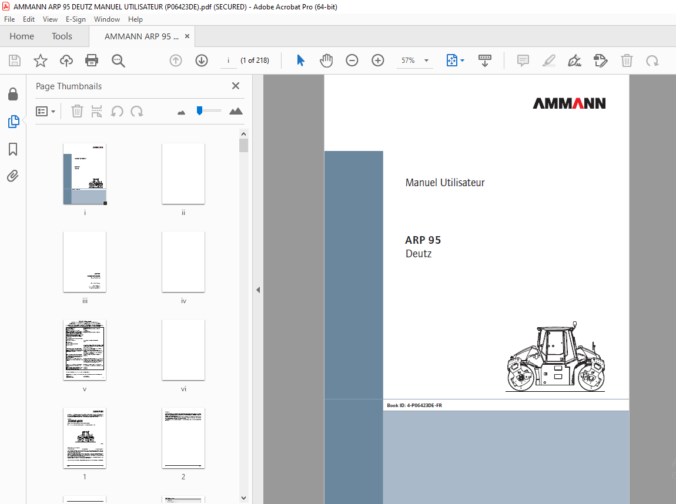Image resolution: width=676 pixels, height=504 pixels.
Task: Select the arrow Selection tool
Action: [300, 61]
